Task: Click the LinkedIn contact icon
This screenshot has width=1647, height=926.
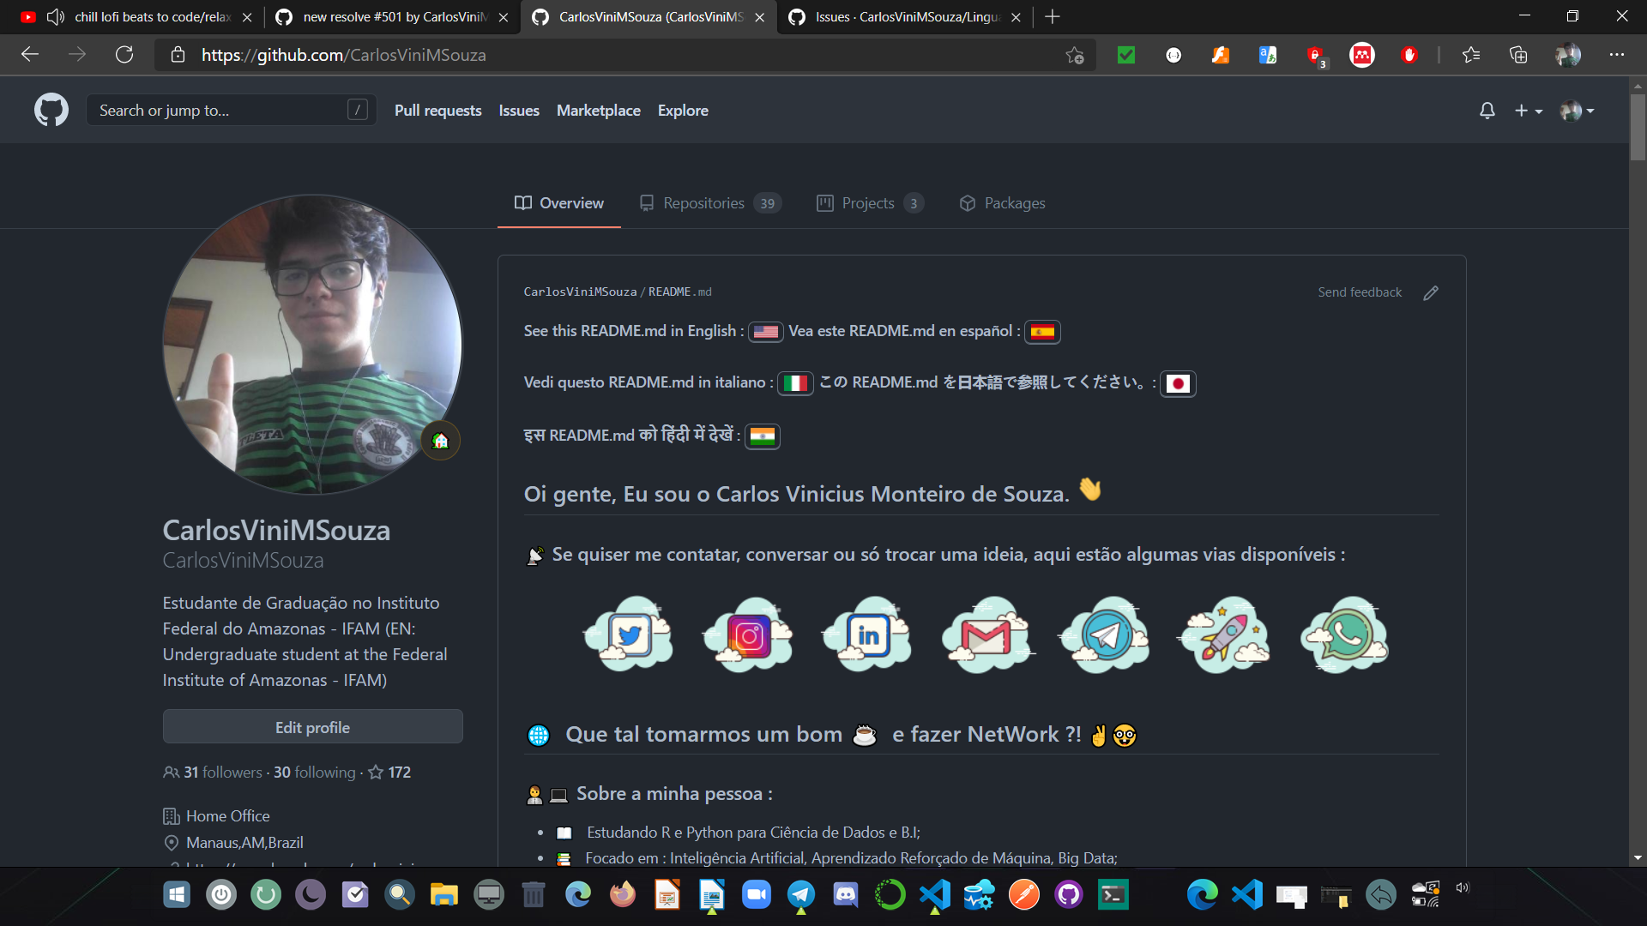Action: [867, 634]
